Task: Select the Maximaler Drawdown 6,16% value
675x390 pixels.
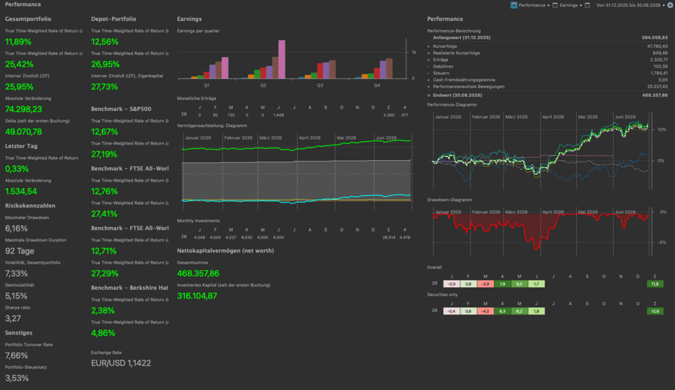Action: [16, 228]
